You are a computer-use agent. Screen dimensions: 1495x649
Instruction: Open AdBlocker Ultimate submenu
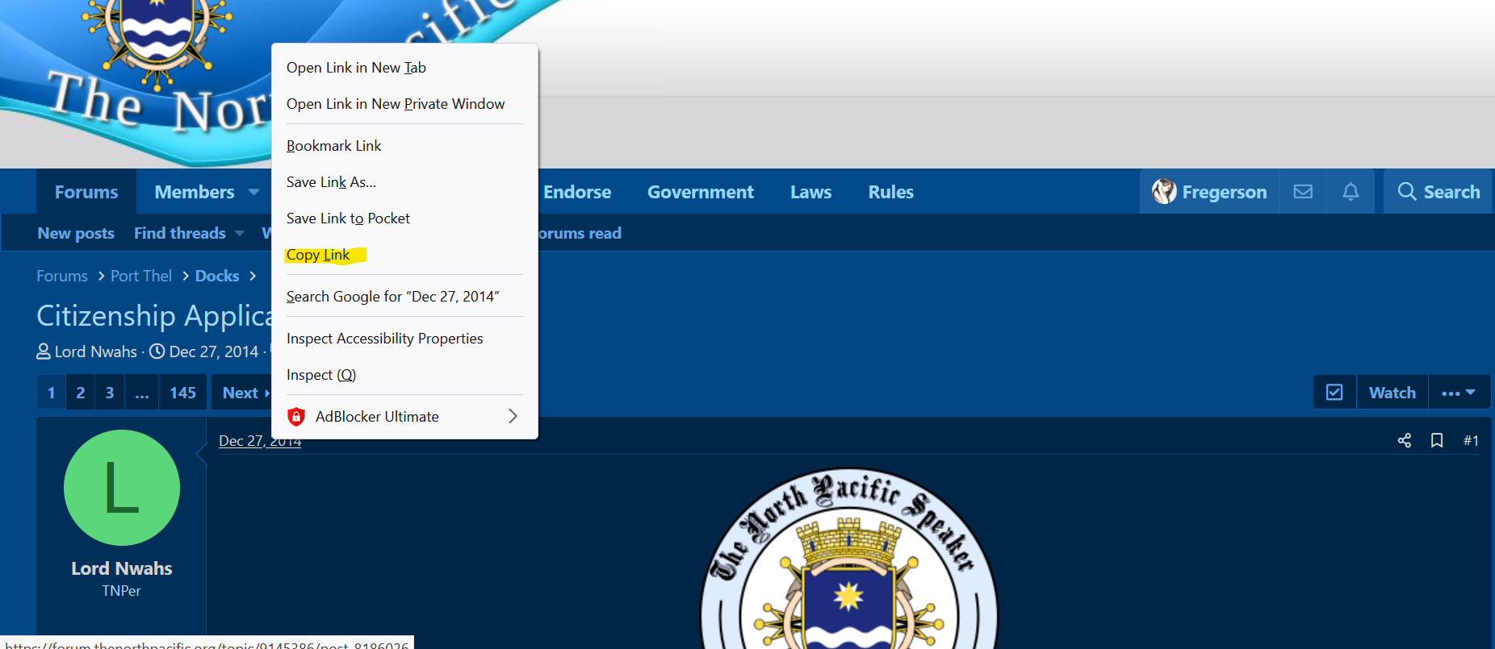(x=404, y=417)
